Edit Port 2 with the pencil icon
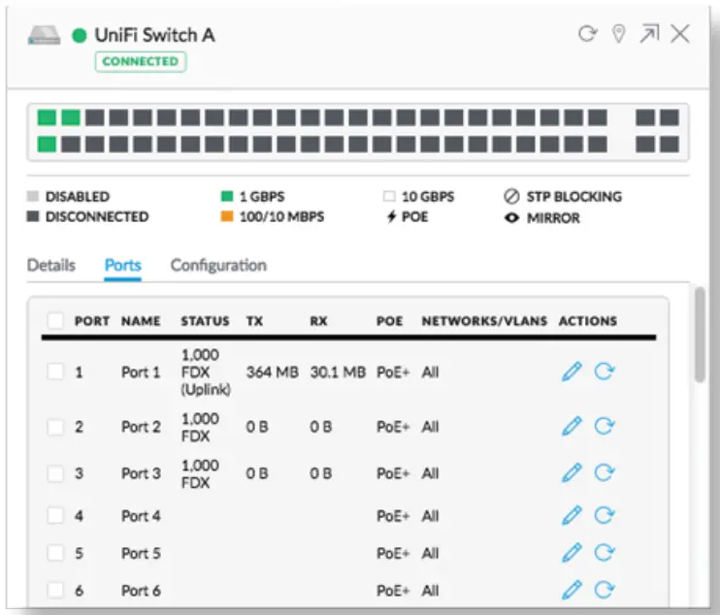This screenshot has height=615, width=720. (572, 426)
